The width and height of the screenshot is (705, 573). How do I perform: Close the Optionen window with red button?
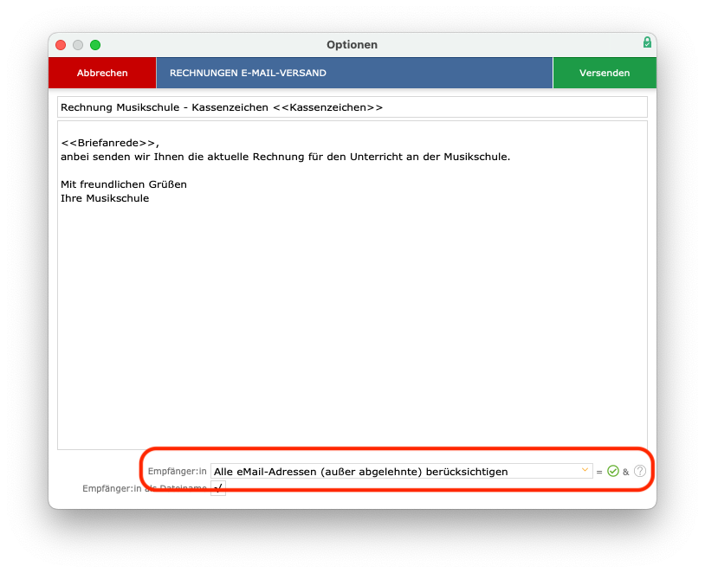[61, 45]
